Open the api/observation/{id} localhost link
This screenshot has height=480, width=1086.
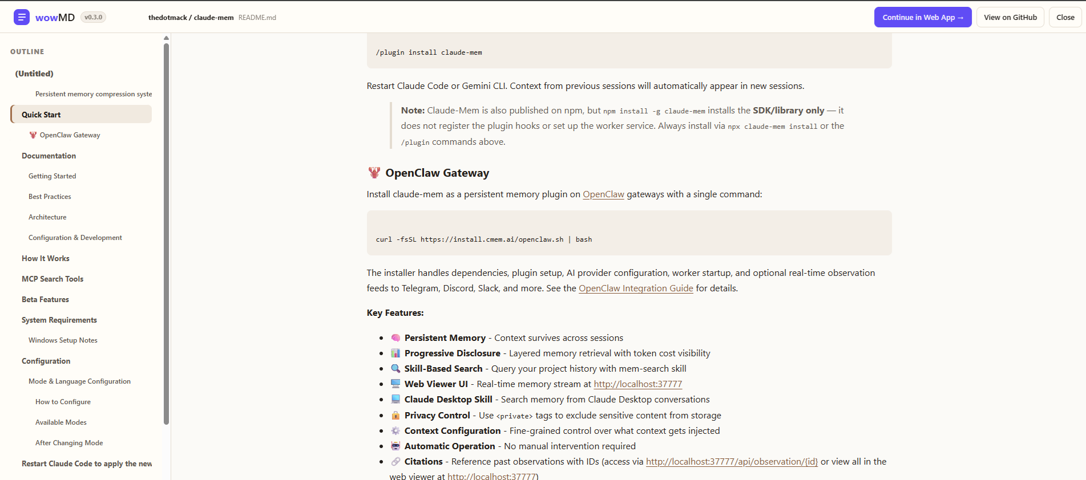[x=732, y=462]
